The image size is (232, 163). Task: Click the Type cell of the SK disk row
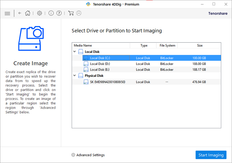[x=143, y=82]
